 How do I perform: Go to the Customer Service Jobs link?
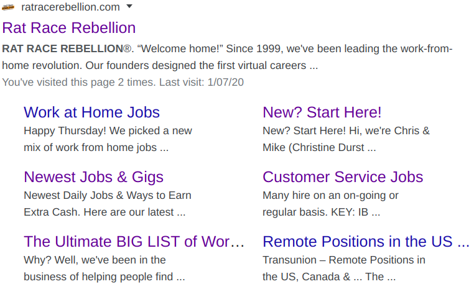pyautogui.click(x=343, y=177)
